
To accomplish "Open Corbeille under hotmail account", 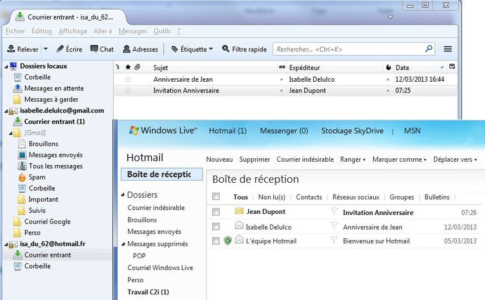I will pyautogui.click(x=38, y=266).
